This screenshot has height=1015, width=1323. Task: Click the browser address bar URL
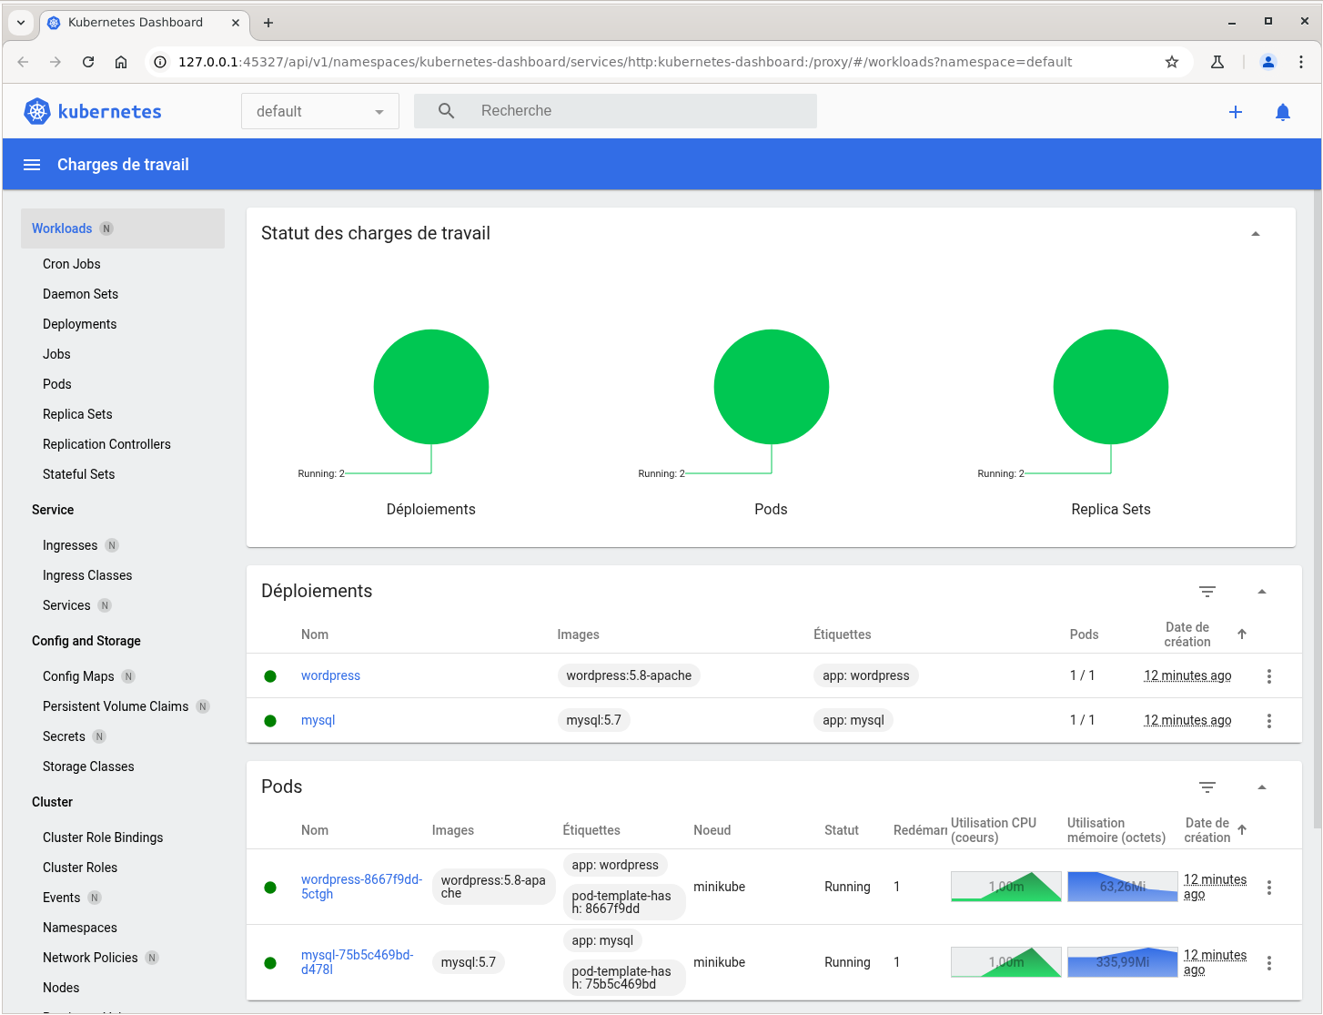(x=625, y=62)
